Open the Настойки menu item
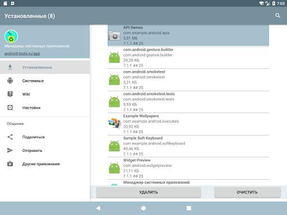The height and width of the screenshot is (215, 287). coord(45,107)
